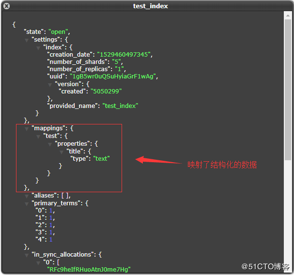Collapse the "mappings" node
The image size is (294, 275).
tap(27, 129)
